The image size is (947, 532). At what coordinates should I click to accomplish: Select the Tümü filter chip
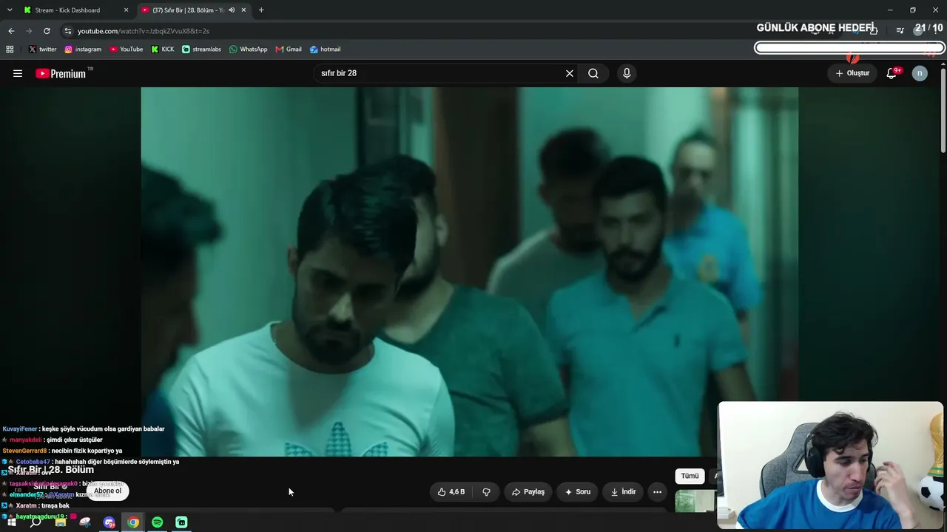690,476
